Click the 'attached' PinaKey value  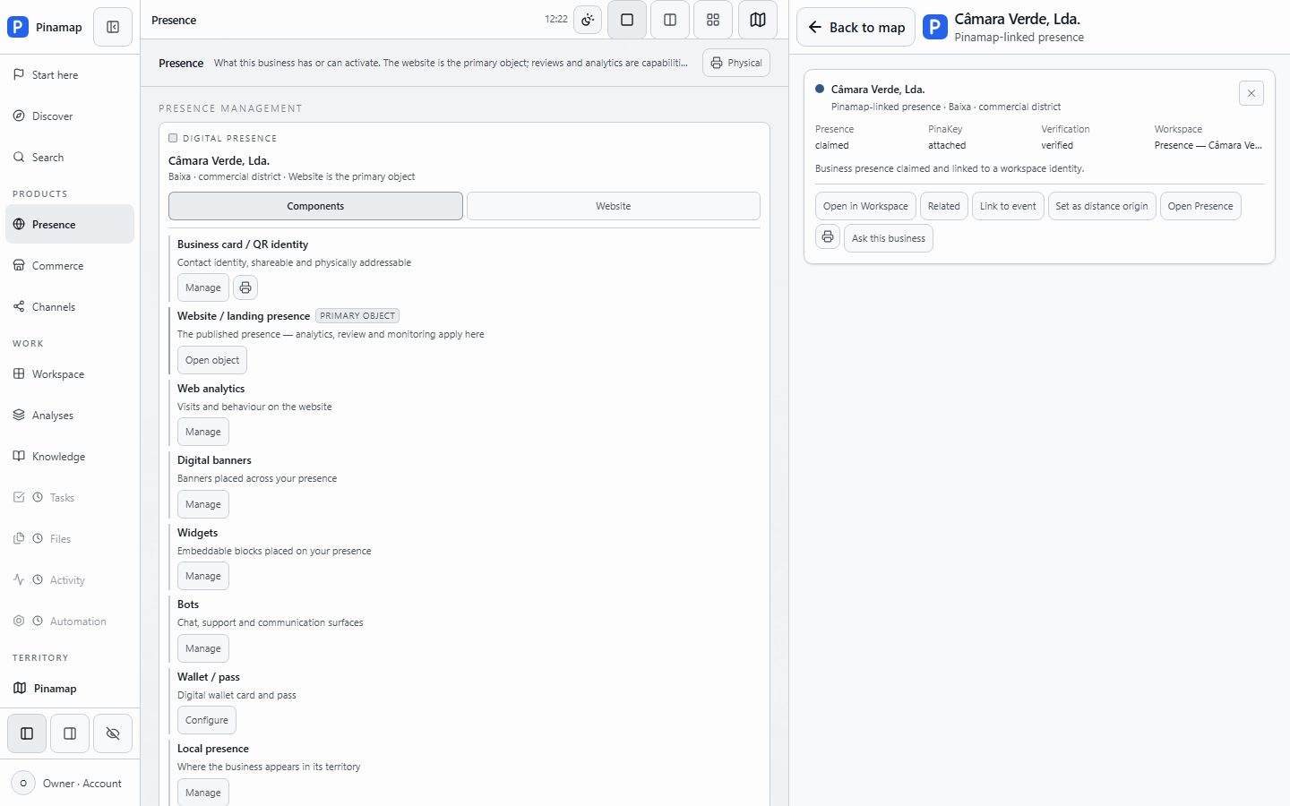(x=947, y=145)
